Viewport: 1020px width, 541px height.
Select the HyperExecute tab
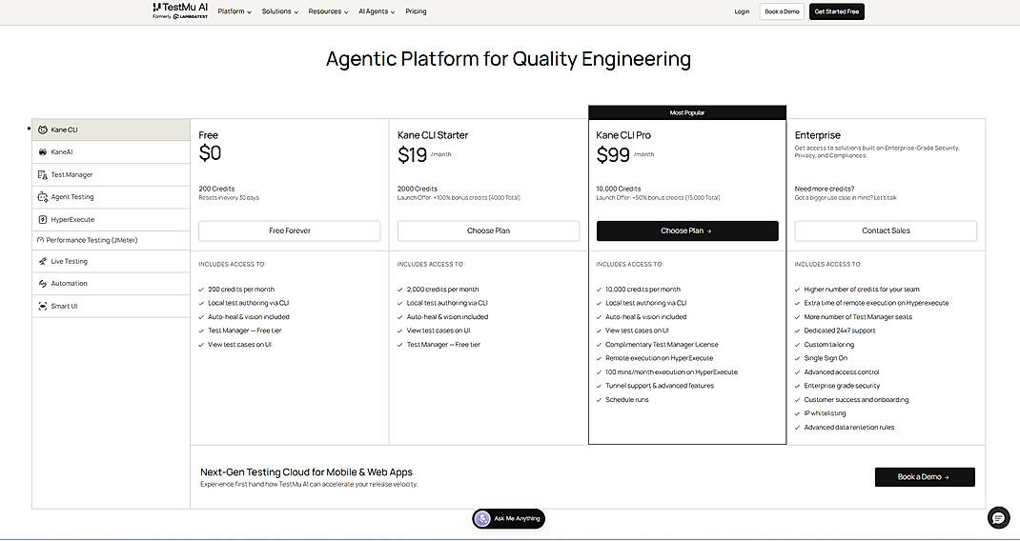[112, 220]
